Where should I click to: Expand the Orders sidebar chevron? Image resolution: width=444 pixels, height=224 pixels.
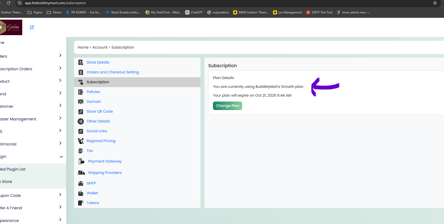(x=60, y=55)
